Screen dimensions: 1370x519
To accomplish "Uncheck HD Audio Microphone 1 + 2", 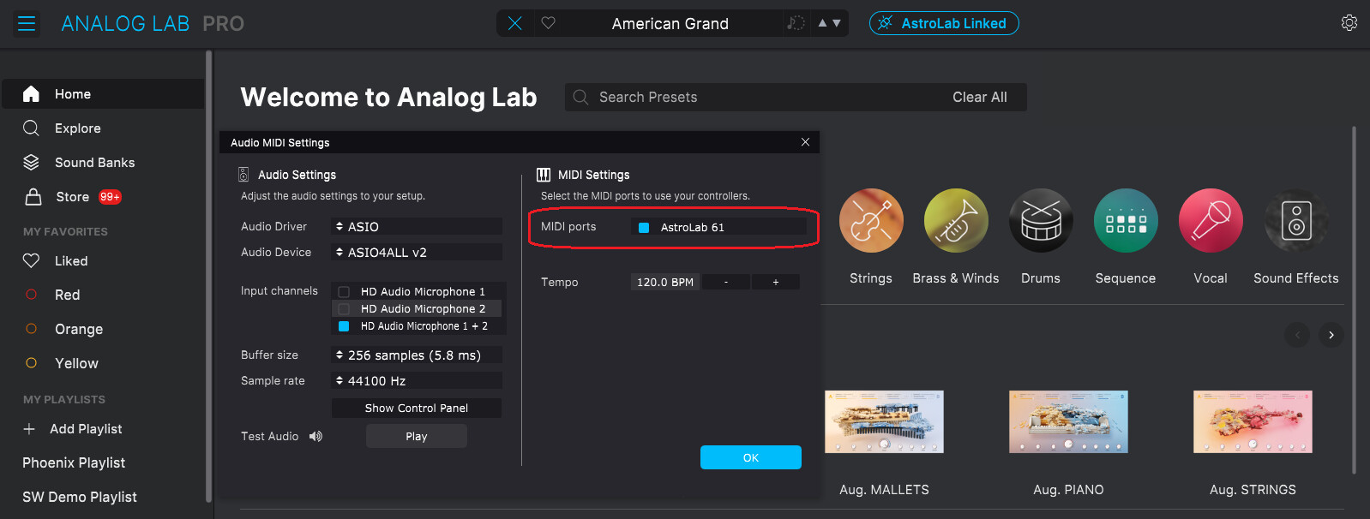I will tap(344, 326).
